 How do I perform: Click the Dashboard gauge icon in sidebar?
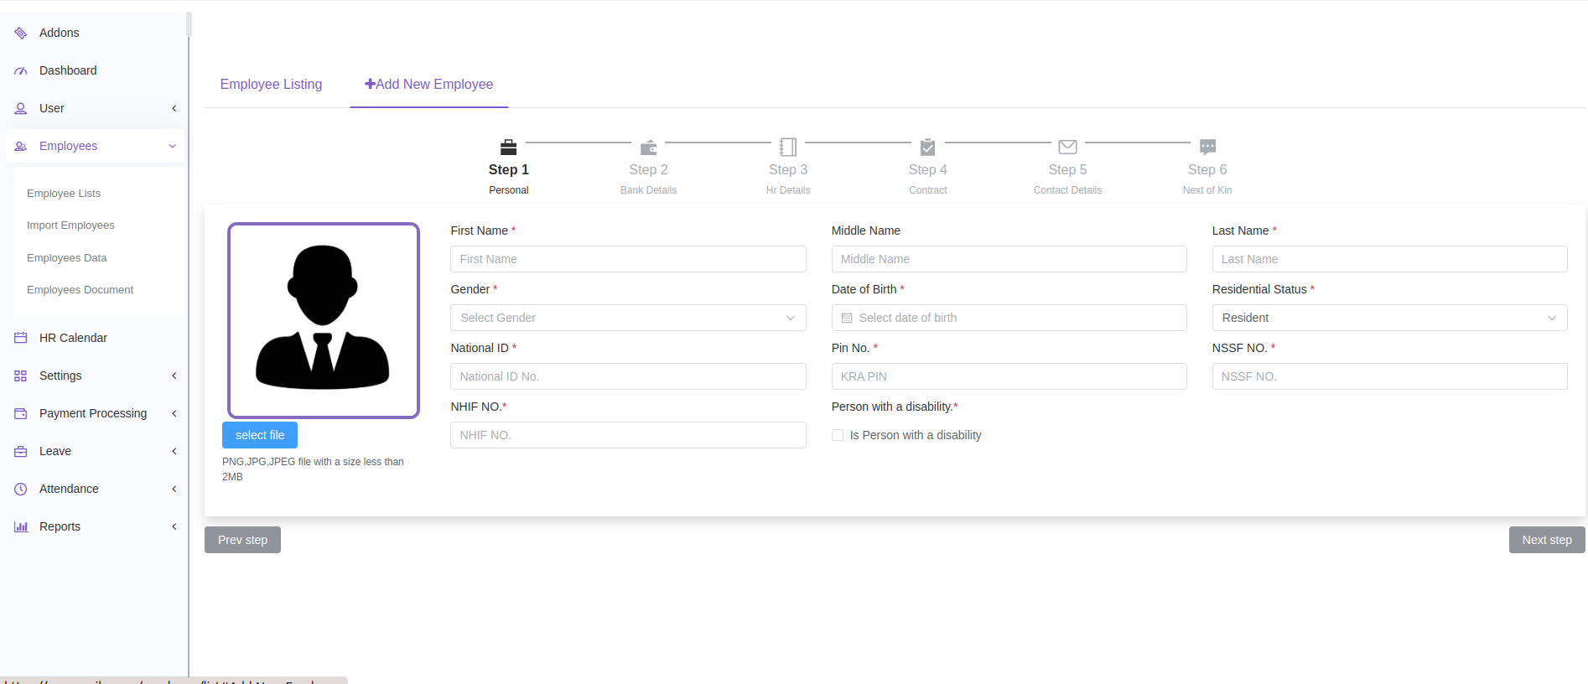click(21, 71)
